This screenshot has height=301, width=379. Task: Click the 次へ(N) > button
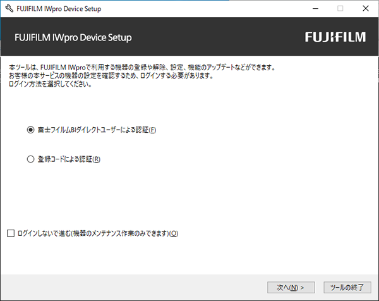coord(291,288)
